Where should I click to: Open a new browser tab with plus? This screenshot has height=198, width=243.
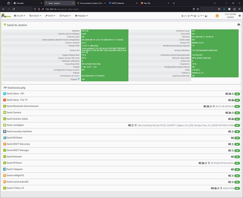tap(174, 3)
